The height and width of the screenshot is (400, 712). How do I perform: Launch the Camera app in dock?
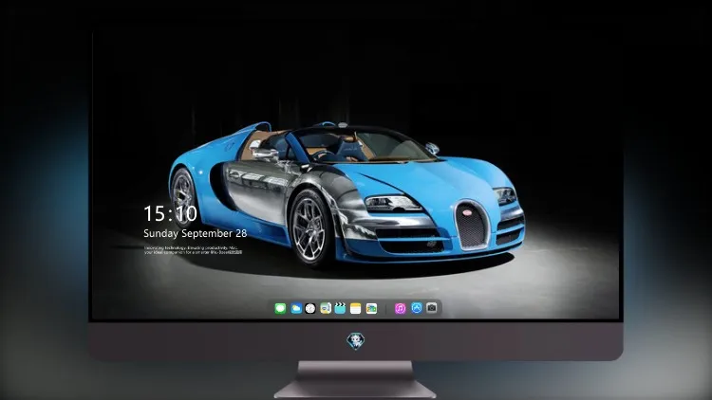coord(431,308)
